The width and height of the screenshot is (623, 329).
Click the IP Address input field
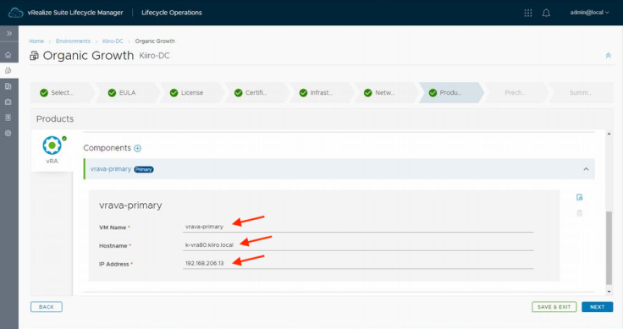pos(357,263)
